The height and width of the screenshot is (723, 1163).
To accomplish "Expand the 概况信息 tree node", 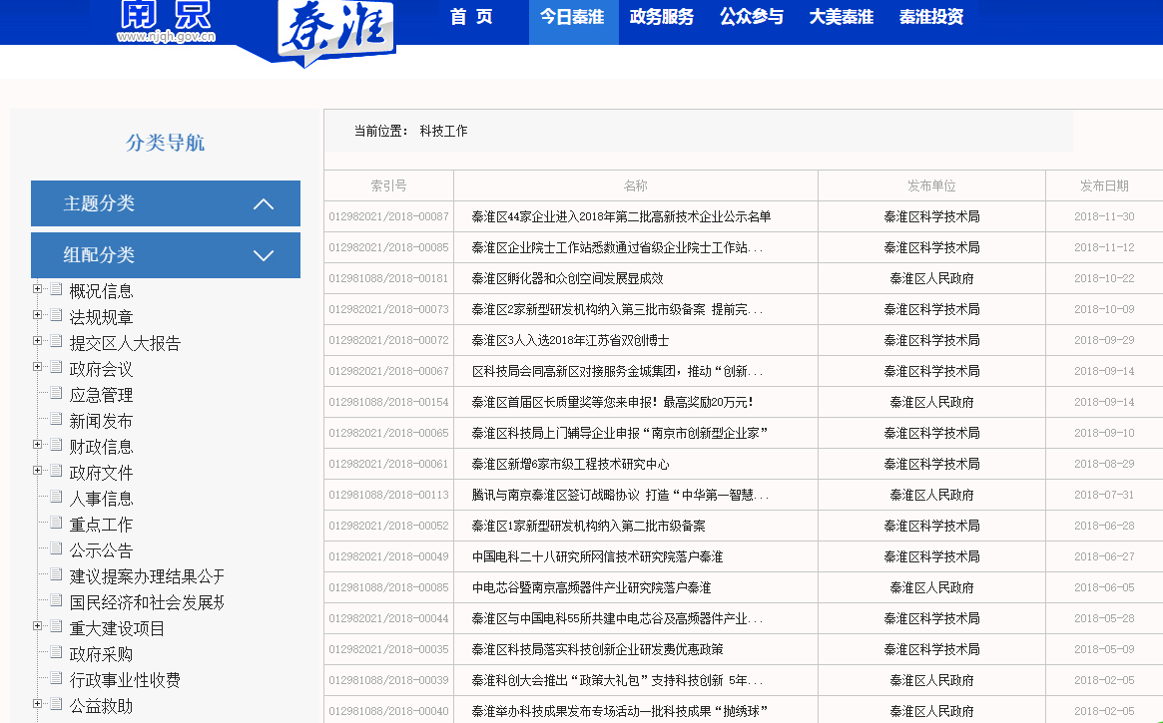I will tap(38, 289).
